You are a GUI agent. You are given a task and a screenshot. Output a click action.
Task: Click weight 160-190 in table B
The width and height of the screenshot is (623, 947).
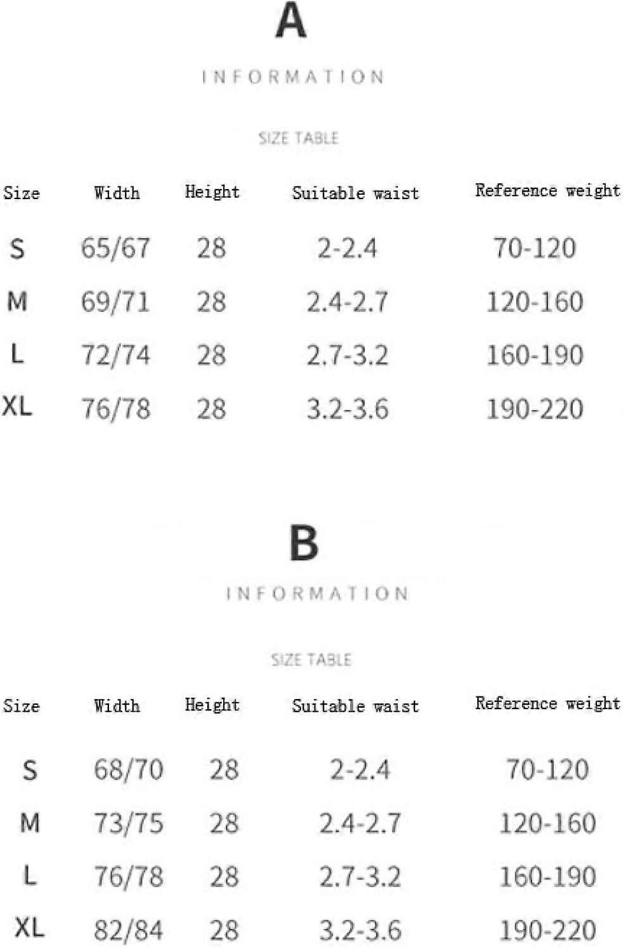tap(548, 877)
